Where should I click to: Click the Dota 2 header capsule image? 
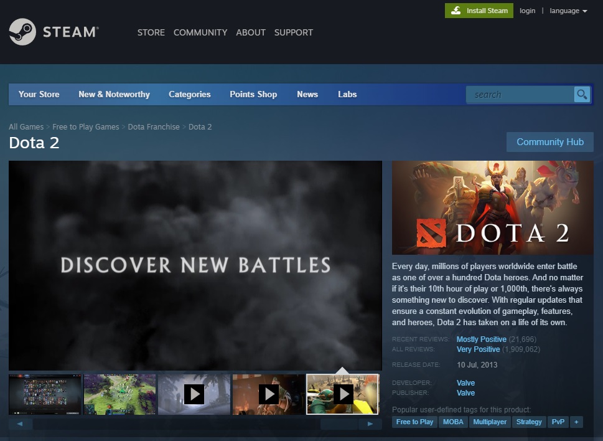coord(493,207)
